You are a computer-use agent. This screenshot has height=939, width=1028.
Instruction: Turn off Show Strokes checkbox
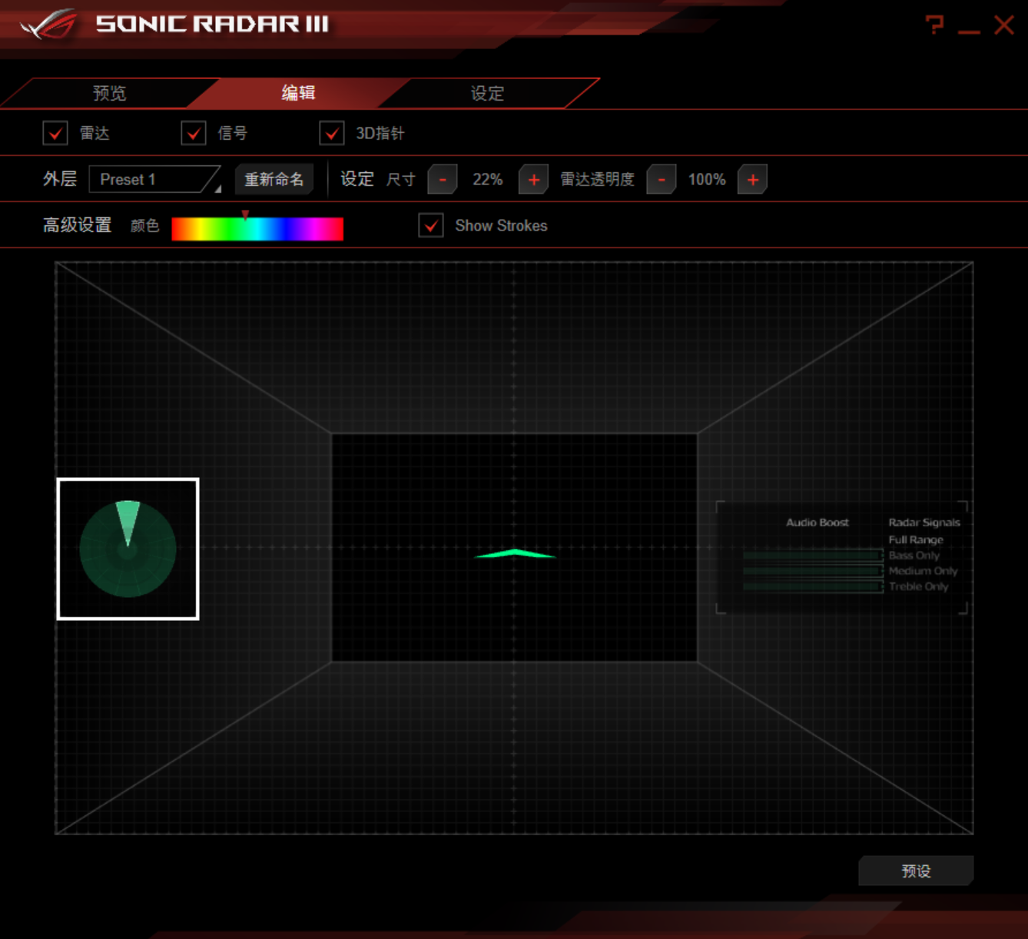pos(431,226)
